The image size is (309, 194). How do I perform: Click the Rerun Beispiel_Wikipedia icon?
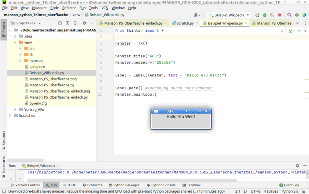[257, 15]
